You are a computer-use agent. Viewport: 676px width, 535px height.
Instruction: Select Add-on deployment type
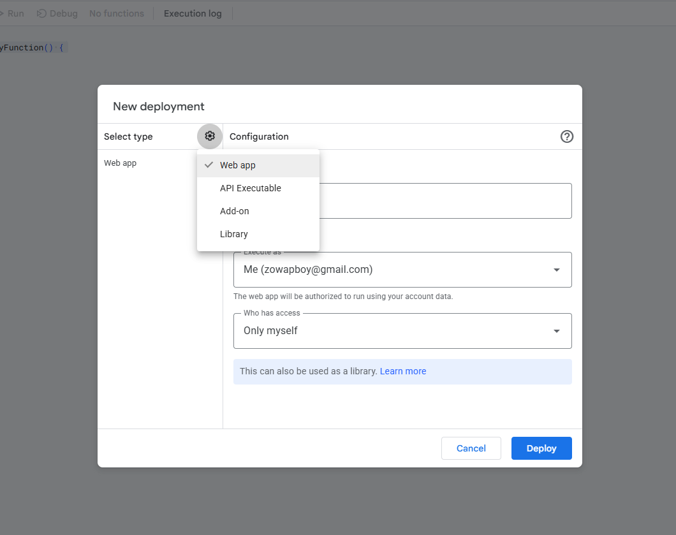[258, 211]
